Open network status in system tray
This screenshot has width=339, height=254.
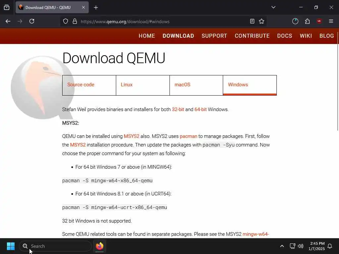point(293,246)
